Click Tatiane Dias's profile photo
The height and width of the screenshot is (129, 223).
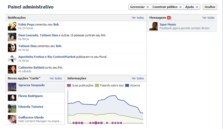(12, 48)
